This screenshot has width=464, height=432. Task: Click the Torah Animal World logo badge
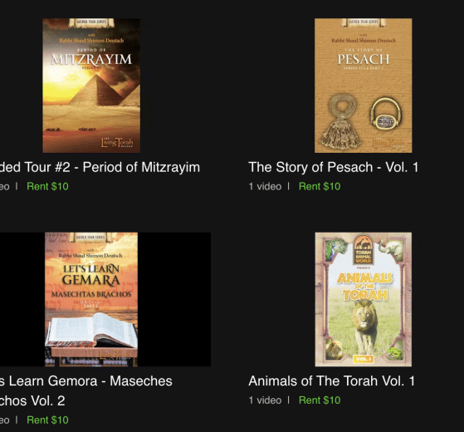363,249
